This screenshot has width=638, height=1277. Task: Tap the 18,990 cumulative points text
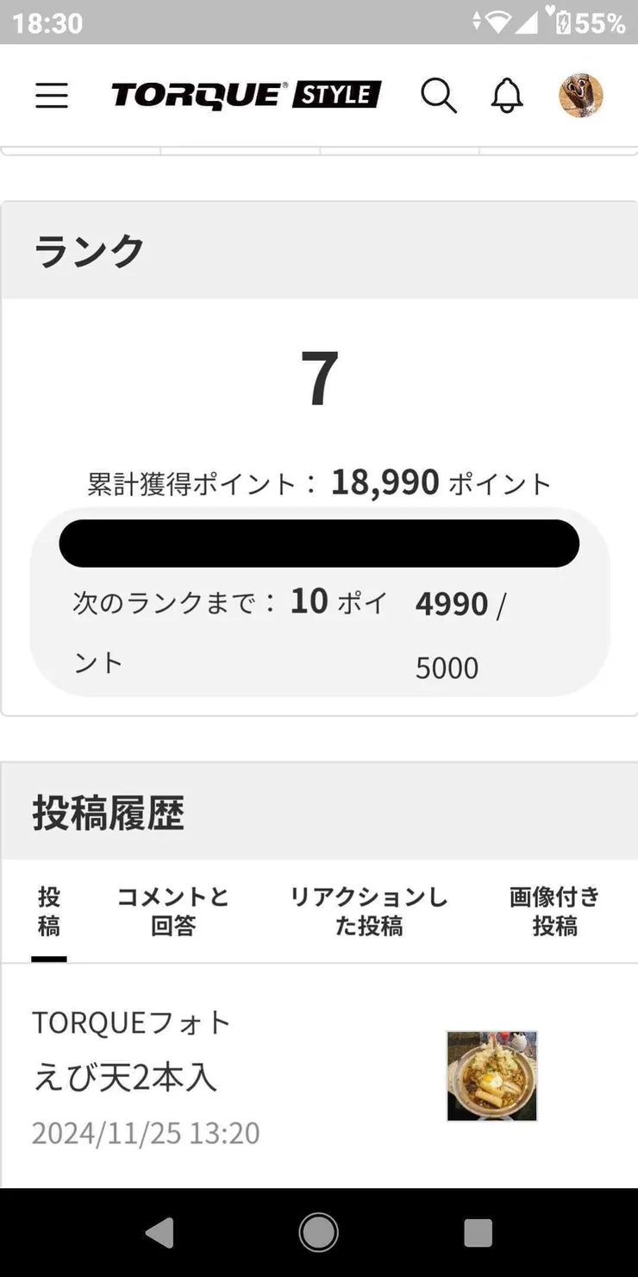385,481
